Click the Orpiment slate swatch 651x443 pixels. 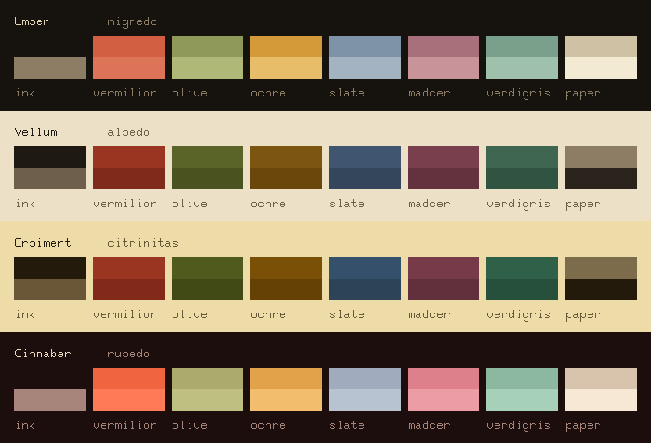[365, 279]
